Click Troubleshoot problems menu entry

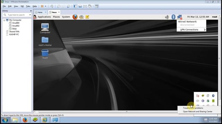coord(193,108)
